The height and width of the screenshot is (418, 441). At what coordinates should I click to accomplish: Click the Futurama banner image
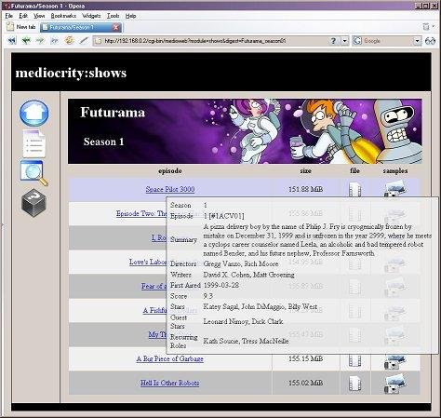(x=245, y=131)
